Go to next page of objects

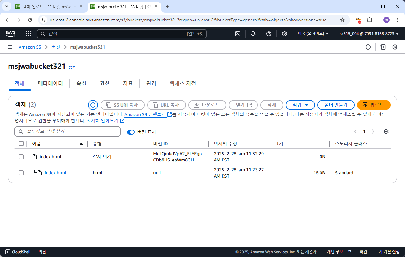tap(373, 131)
